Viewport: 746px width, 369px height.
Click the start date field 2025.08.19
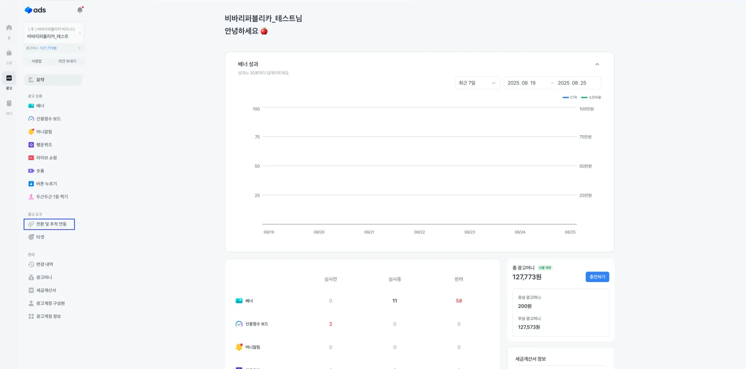click(522, 83)
